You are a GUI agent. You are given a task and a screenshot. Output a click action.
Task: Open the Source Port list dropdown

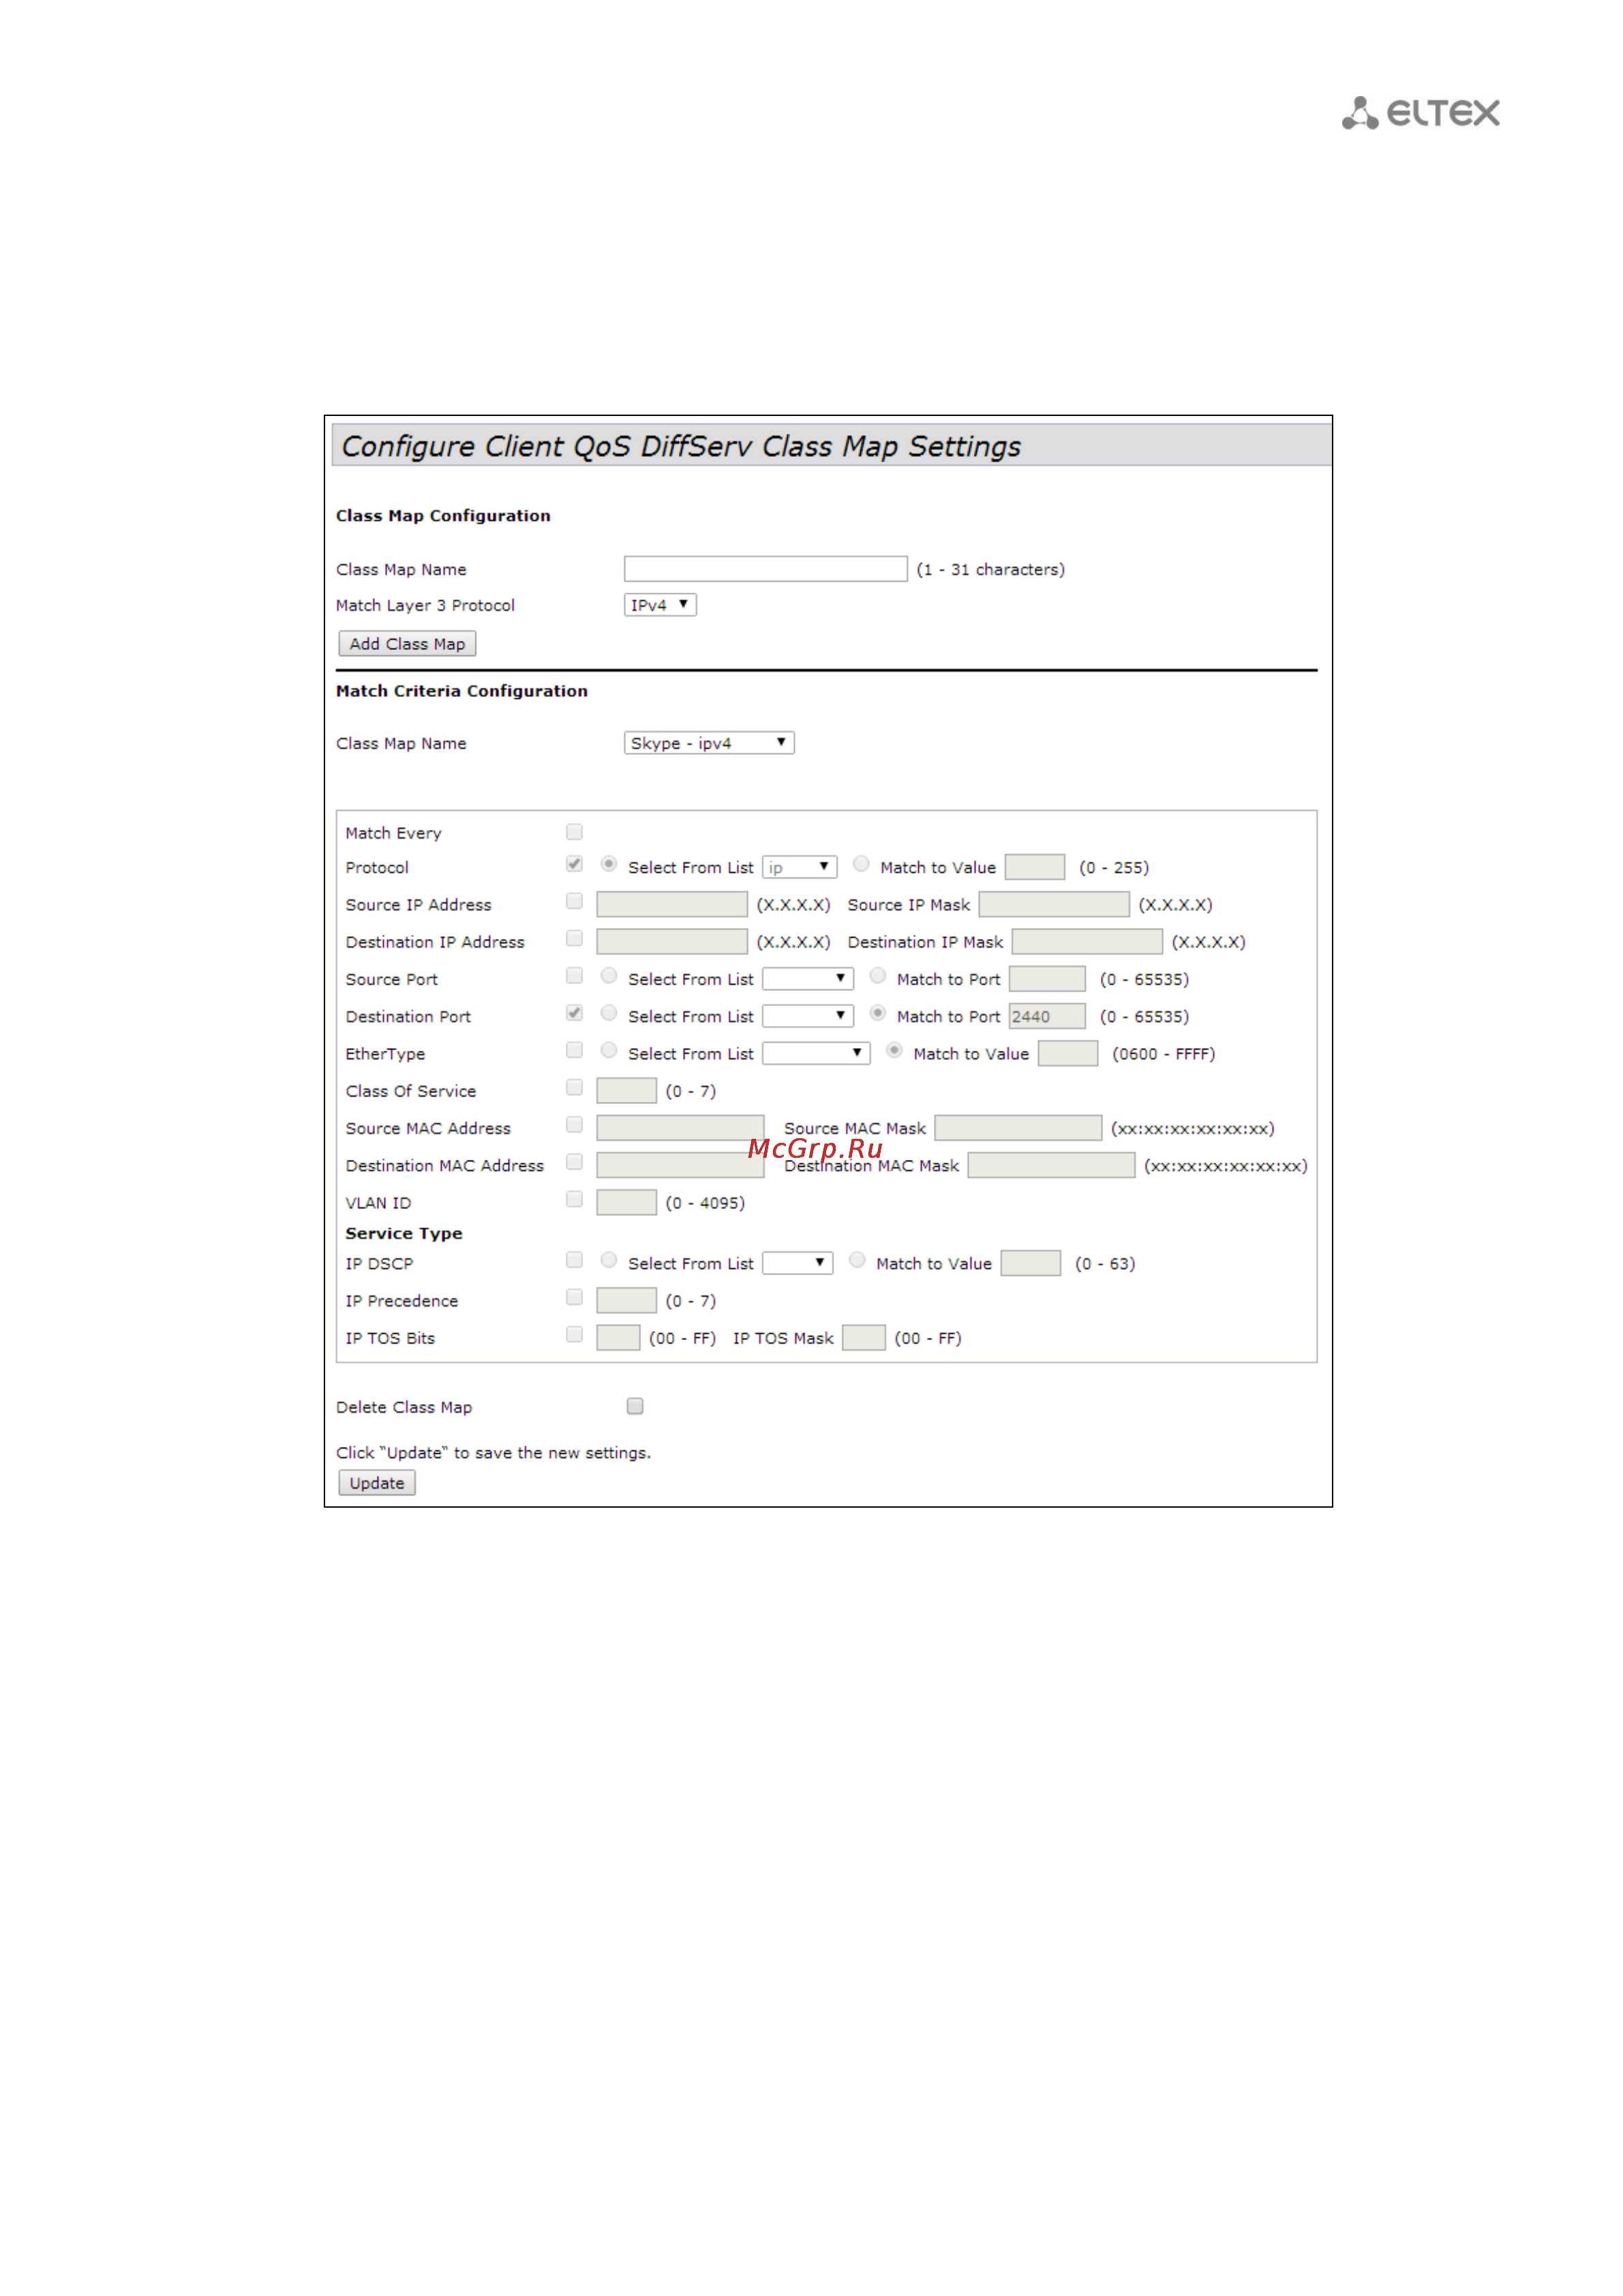point(808,979)
